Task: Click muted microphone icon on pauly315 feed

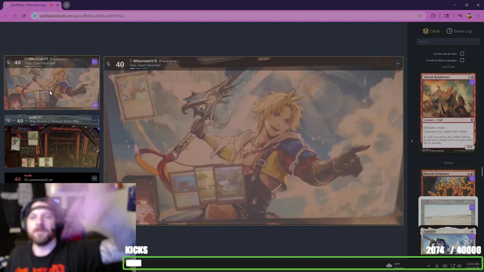Action: (x=8, y=121)
